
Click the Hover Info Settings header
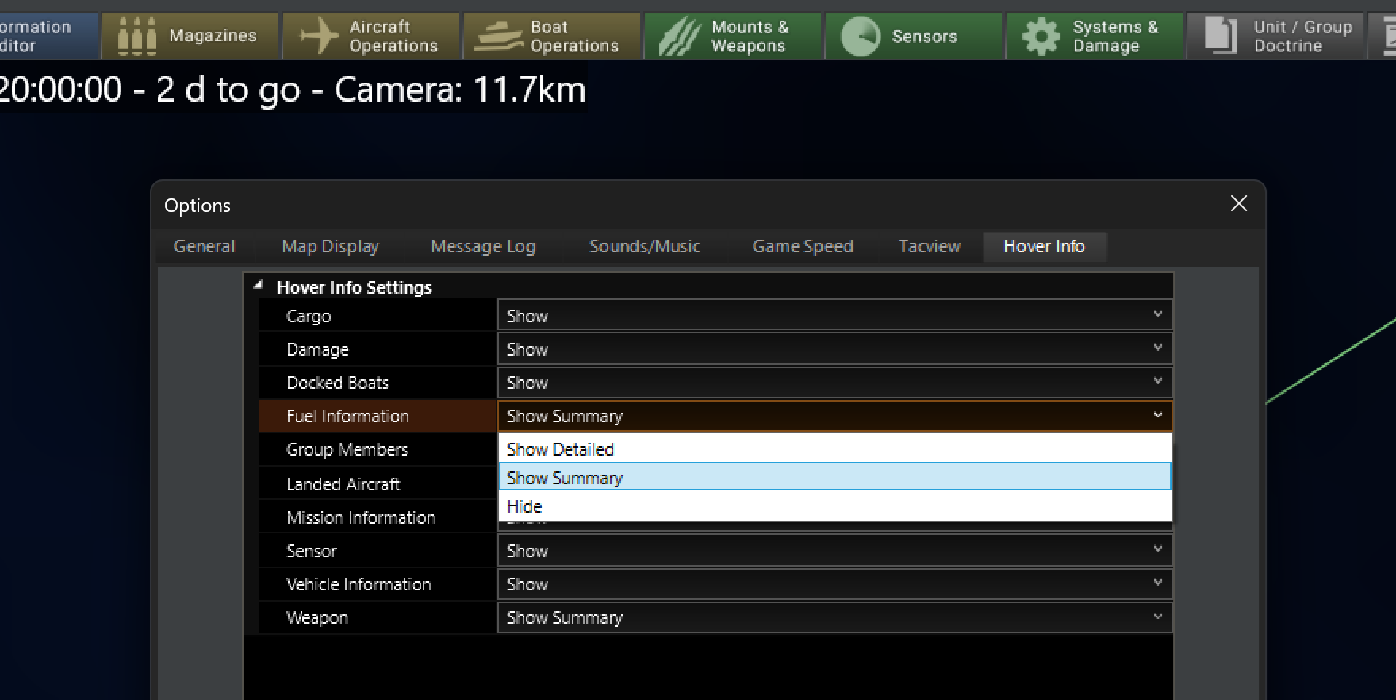coord(354,287)
